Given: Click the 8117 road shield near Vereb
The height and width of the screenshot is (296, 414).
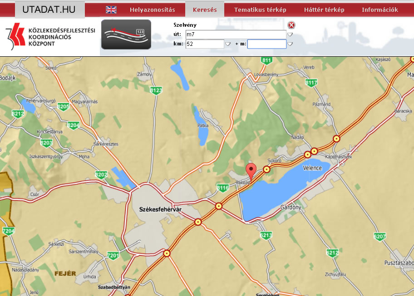Looking at the screenshot, I should coord(311,83).
